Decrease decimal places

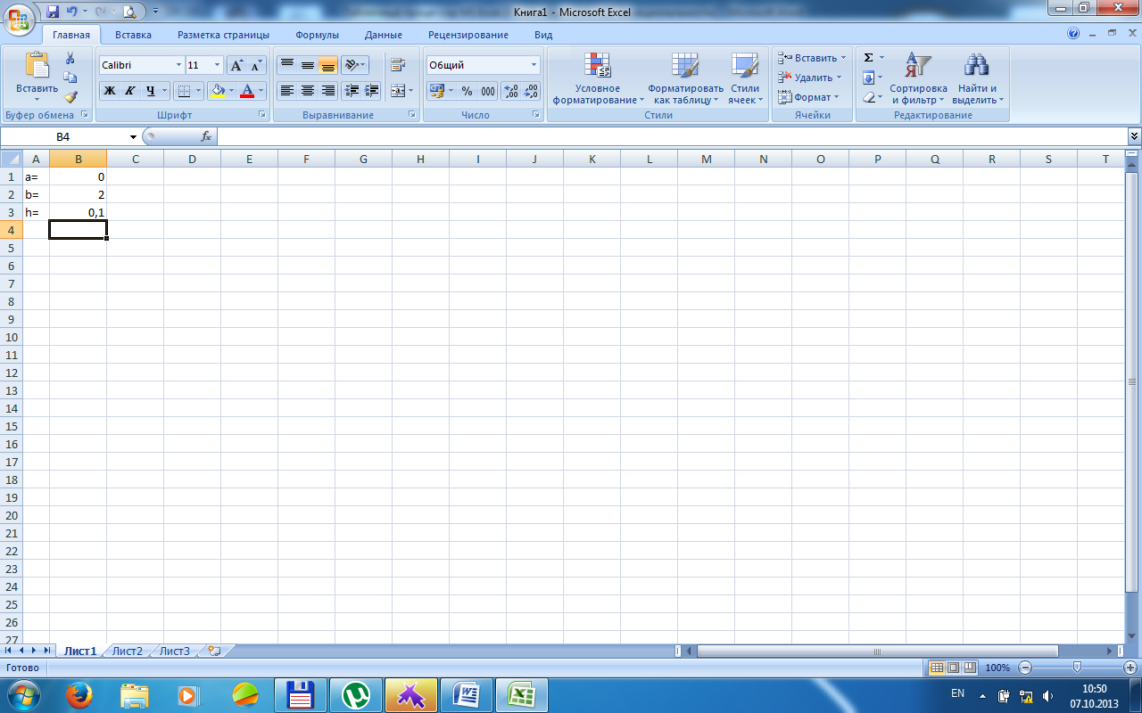pyautogui.click(x=532, y=91)
